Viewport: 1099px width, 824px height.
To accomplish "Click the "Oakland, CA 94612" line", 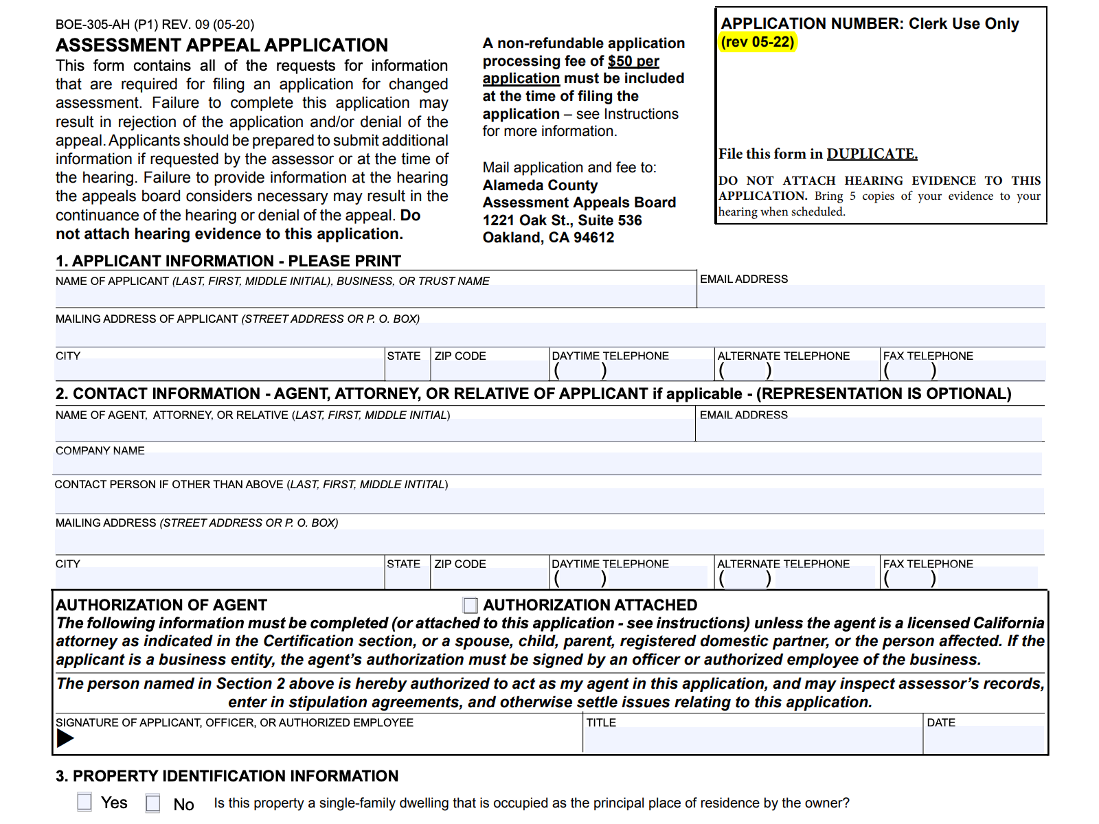I will (548, 238).
